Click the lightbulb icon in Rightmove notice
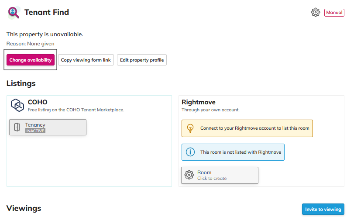Image resolution: width=347 pixels, height=217 pixels. tap(190, 128)
